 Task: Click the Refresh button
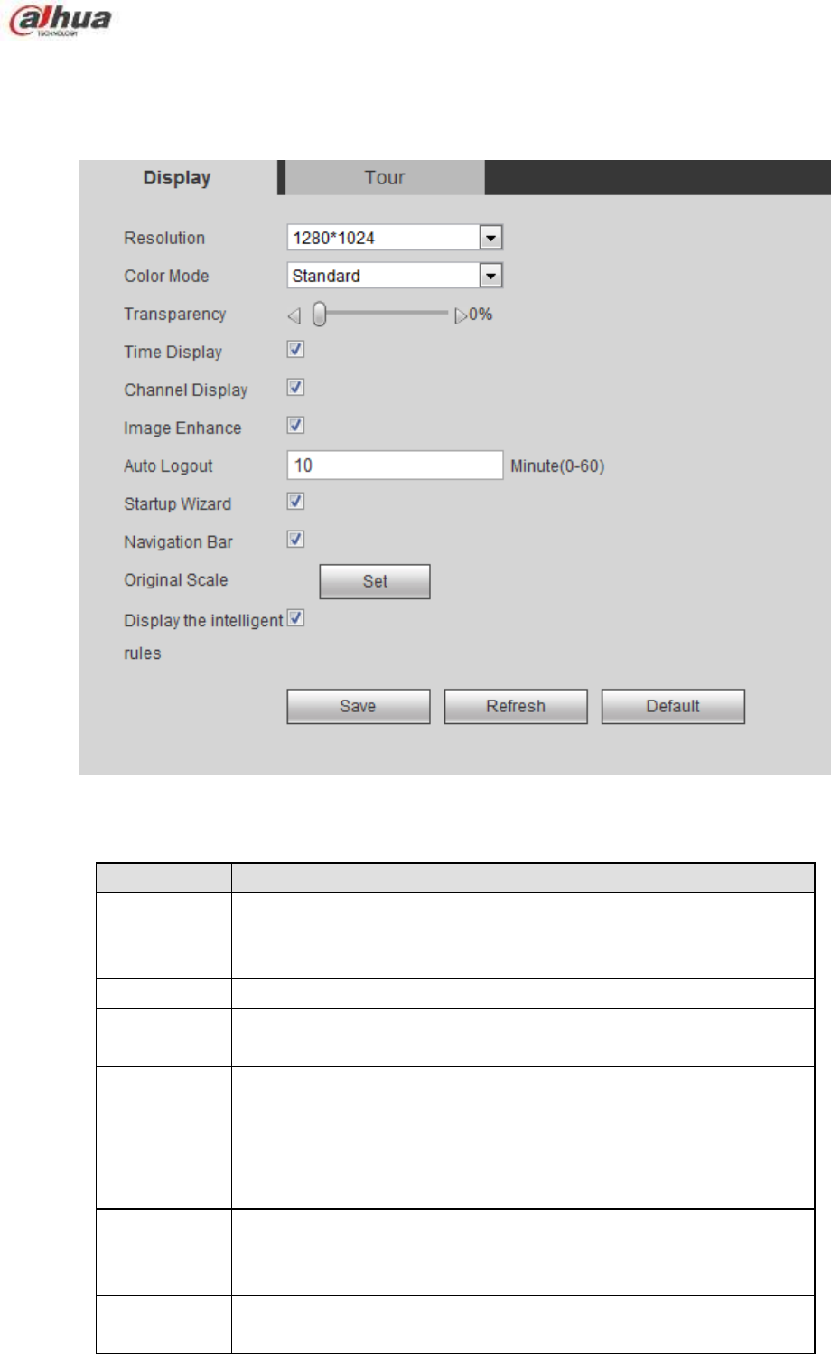click(516, 707)
